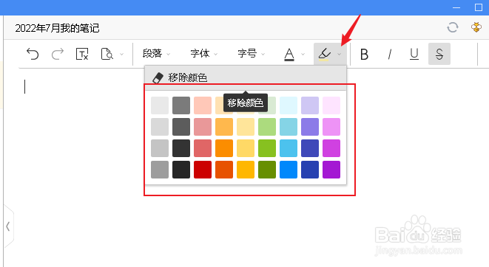Expand the font color dropdown arrow
This screenshot has width=489, height=267.
click(303, 55)
